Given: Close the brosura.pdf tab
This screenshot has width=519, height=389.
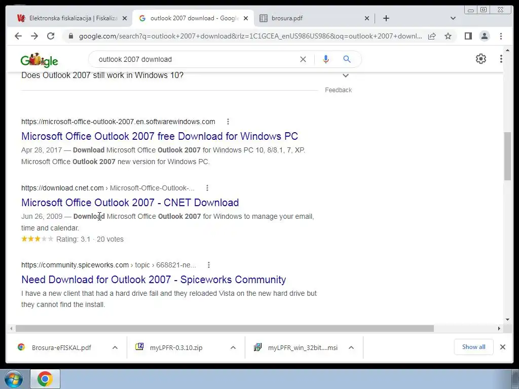Looking at the screenshot, I should [367, 18].
